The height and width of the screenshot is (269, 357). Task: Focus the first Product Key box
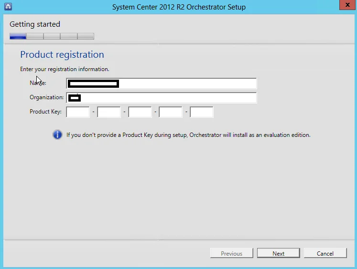pyautogui.click(x=78, y=112)
